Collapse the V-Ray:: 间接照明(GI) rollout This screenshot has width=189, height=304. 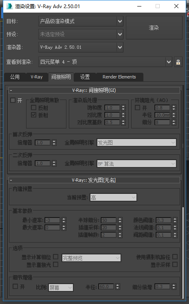click(94, 90)
